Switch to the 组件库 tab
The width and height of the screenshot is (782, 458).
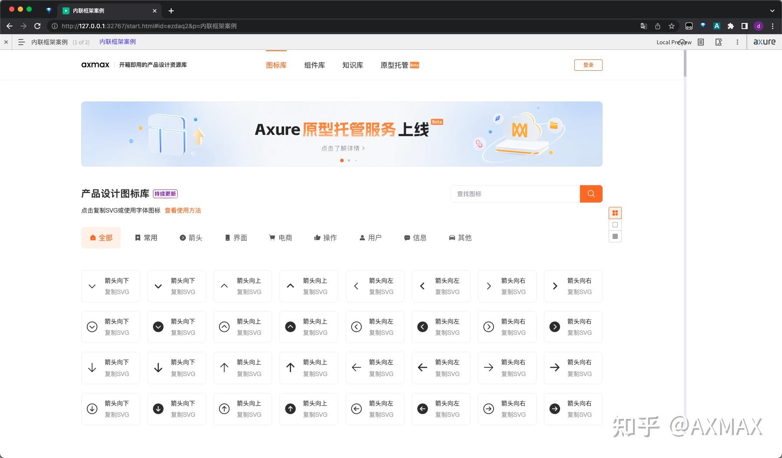tap(314, 65)
